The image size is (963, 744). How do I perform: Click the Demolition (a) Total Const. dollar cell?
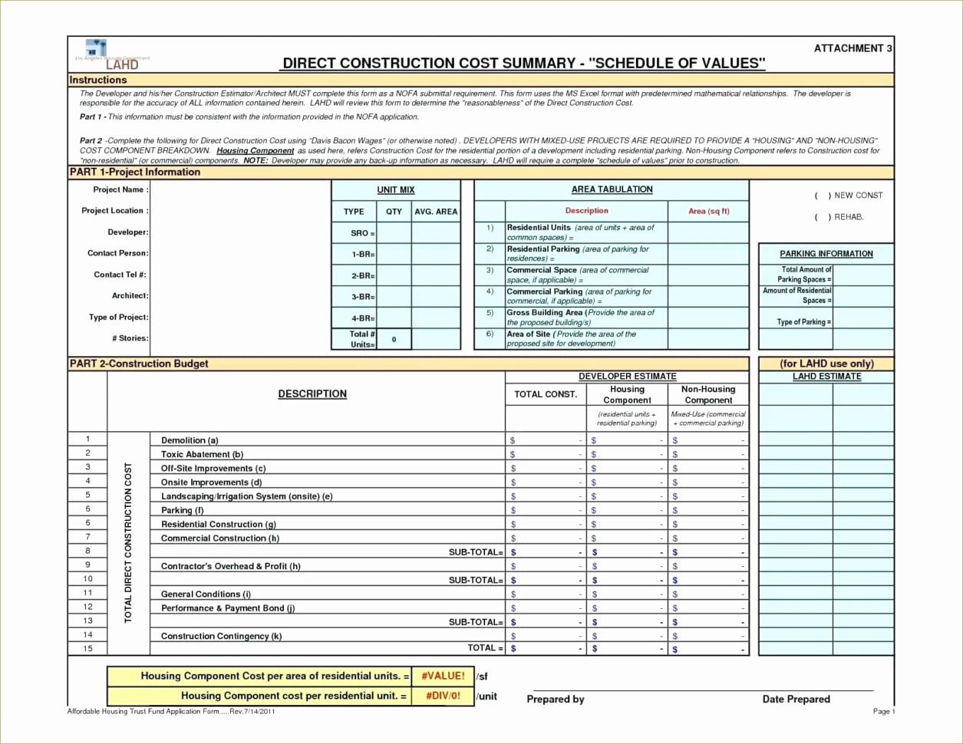545,439
